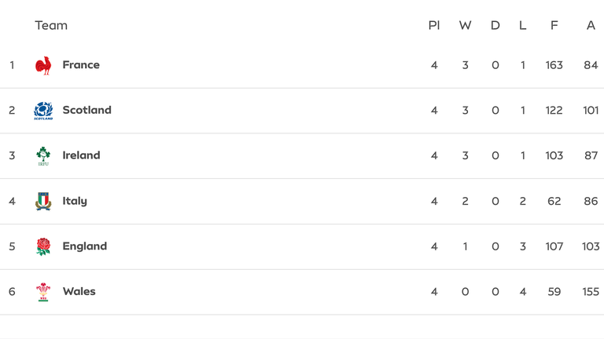The height and width of the screenshot is (339, 604).
Task: Open the England team name link
Action: point(84,246)
